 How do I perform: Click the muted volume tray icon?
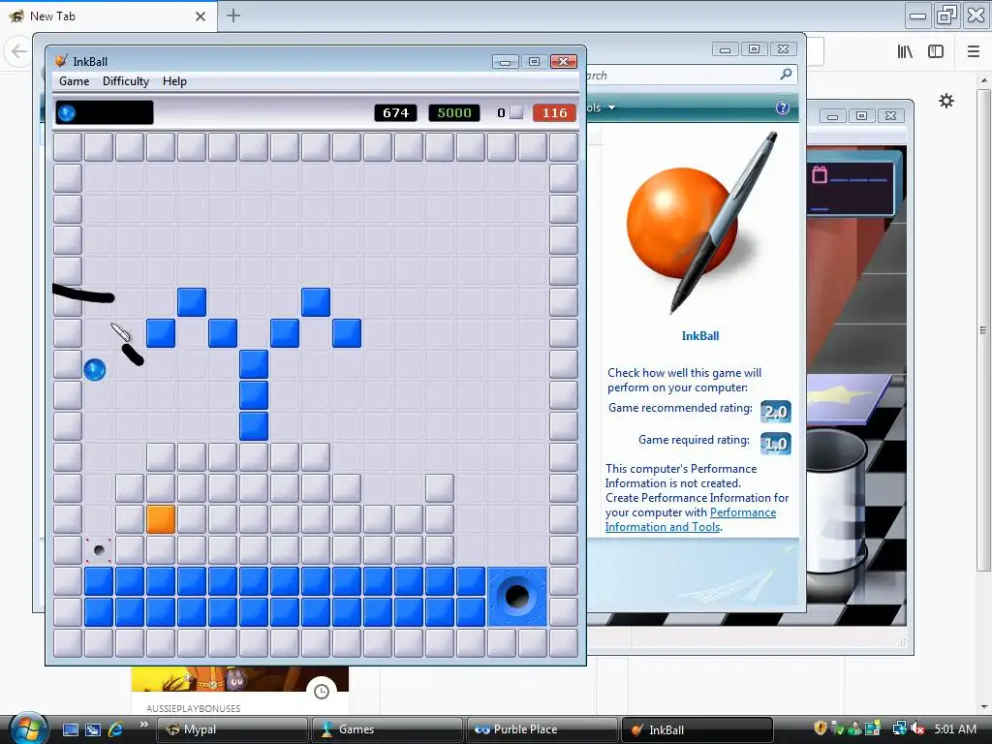click(x=917, y=728)
